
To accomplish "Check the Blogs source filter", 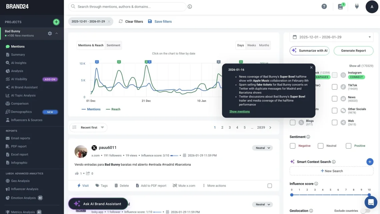I will tap(293, 122).
